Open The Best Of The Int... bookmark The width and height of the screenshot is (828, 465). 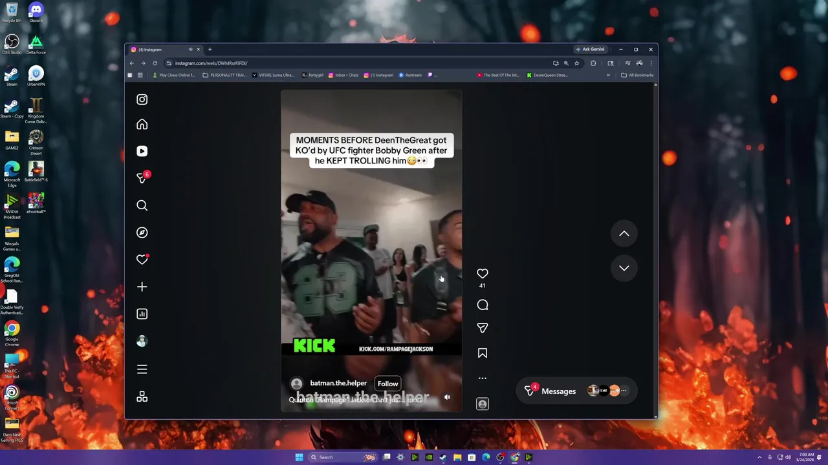pyautogui.click(x=497, y=75)
